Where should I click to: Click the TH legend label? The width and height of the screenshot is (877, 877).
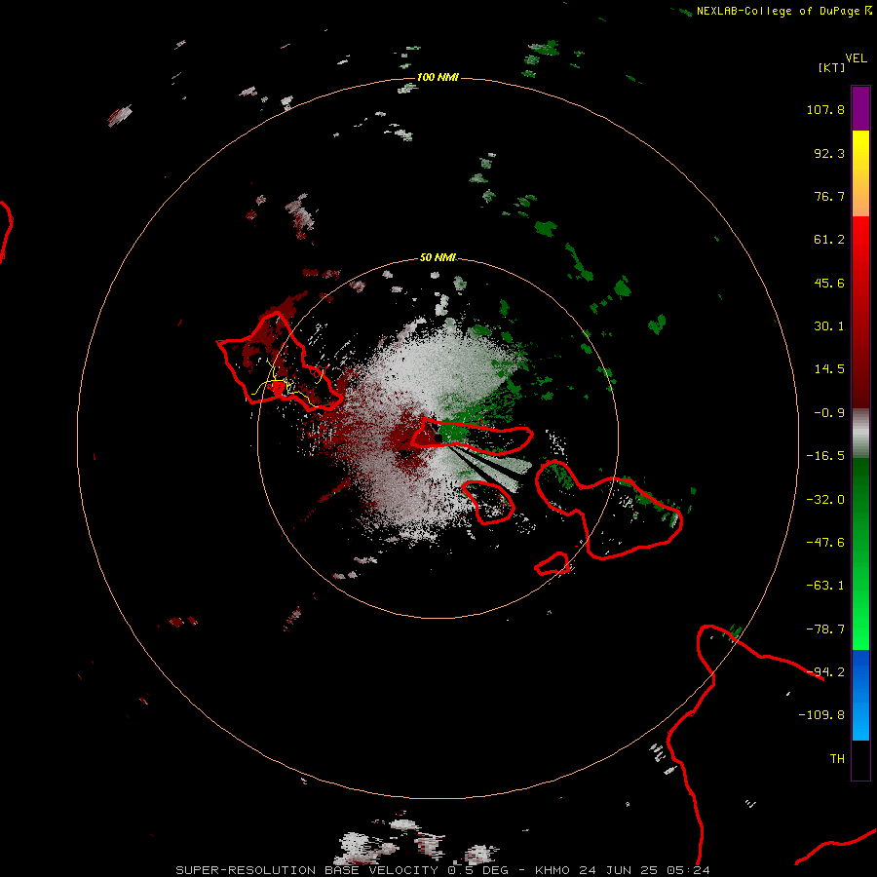pos(837,759)
